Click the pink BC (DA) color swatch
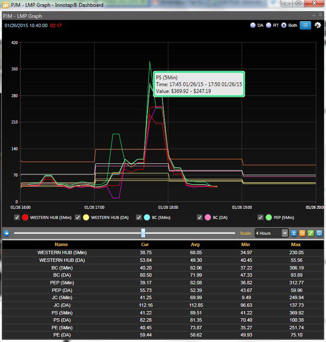Screen dimensions: 326x342 tap(208, 217)
